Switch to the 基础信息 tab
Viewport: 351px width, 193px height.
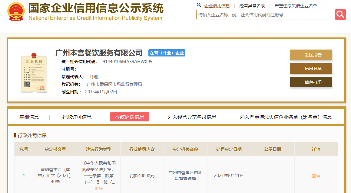pyautogui.click(x=31, y=117)
